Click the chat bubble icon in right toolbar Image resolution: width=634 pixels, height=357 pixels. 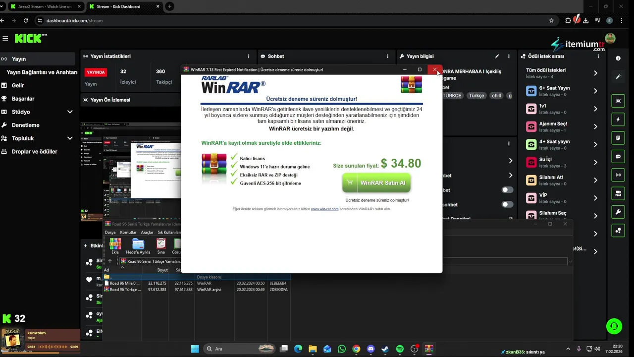pos(618,157)
